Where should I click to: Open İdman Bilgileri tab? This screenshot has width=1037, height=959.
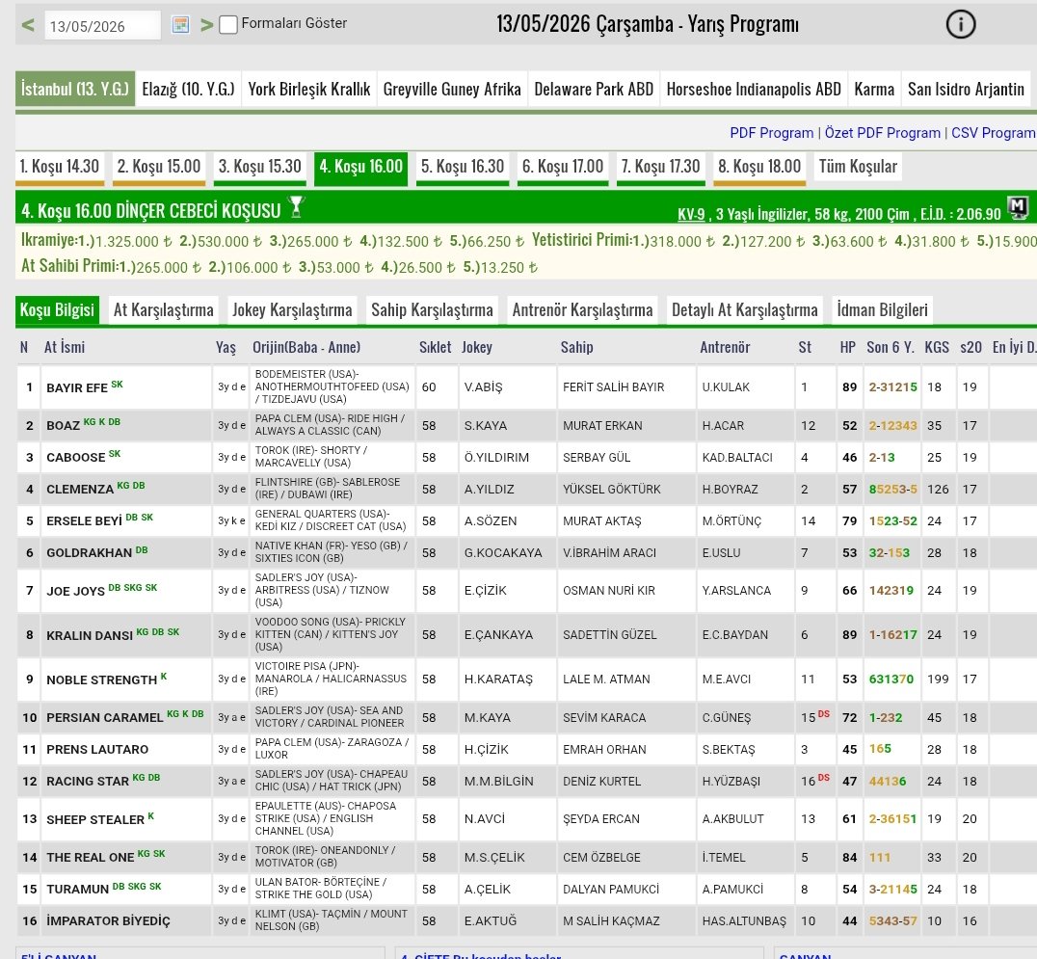(x=882, y=310)
